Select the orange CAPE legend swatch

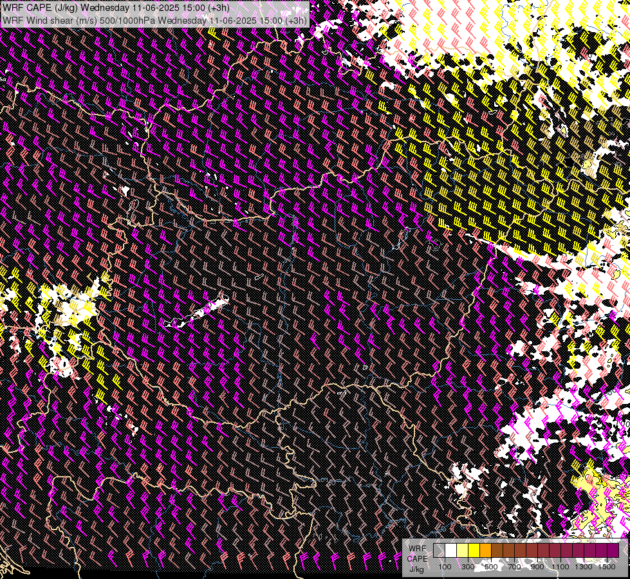click(485, 550)
